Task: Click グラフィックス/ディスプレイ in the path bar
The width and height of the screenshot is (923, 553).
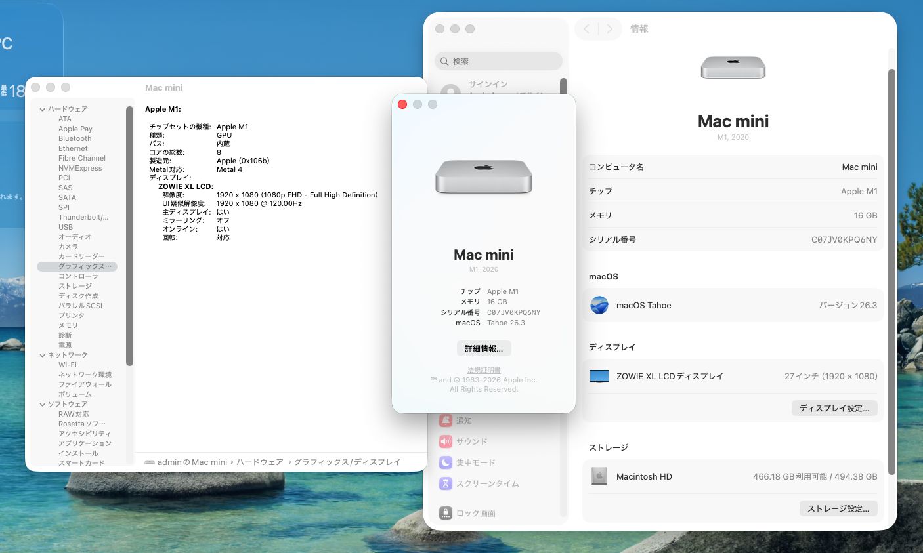Action: 347,462
